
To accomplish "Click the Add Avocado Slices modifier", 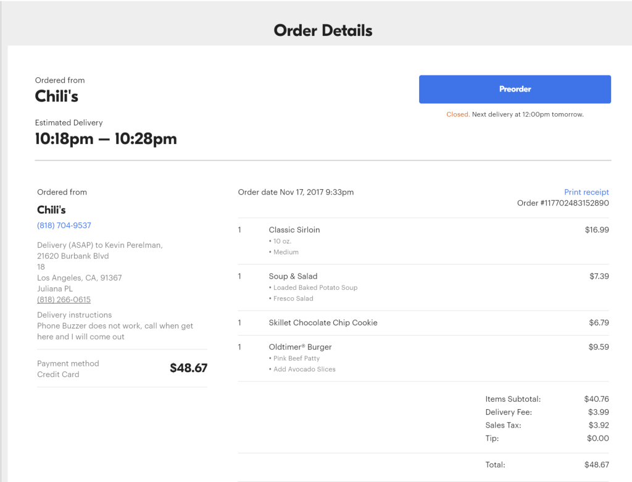I will 304,369.
